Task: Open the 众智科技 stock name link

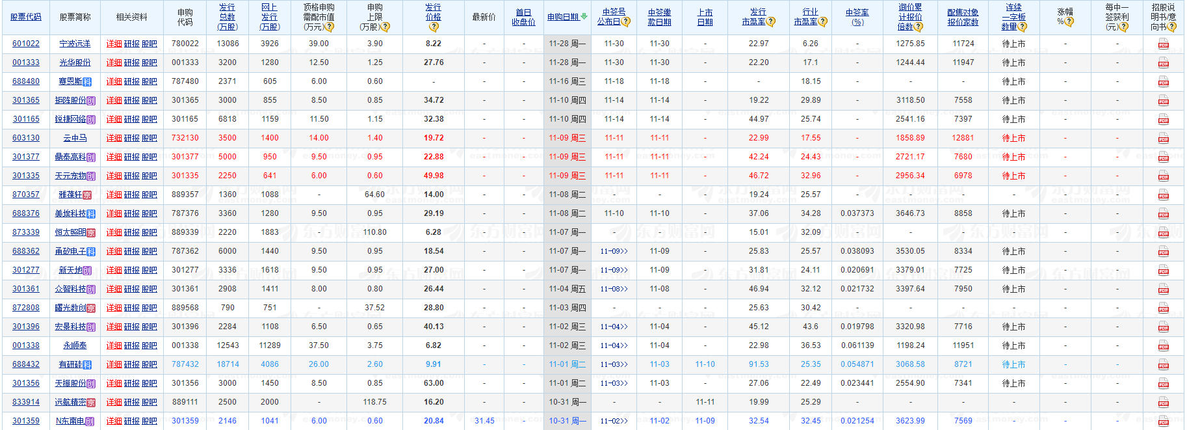Action: 70,289
